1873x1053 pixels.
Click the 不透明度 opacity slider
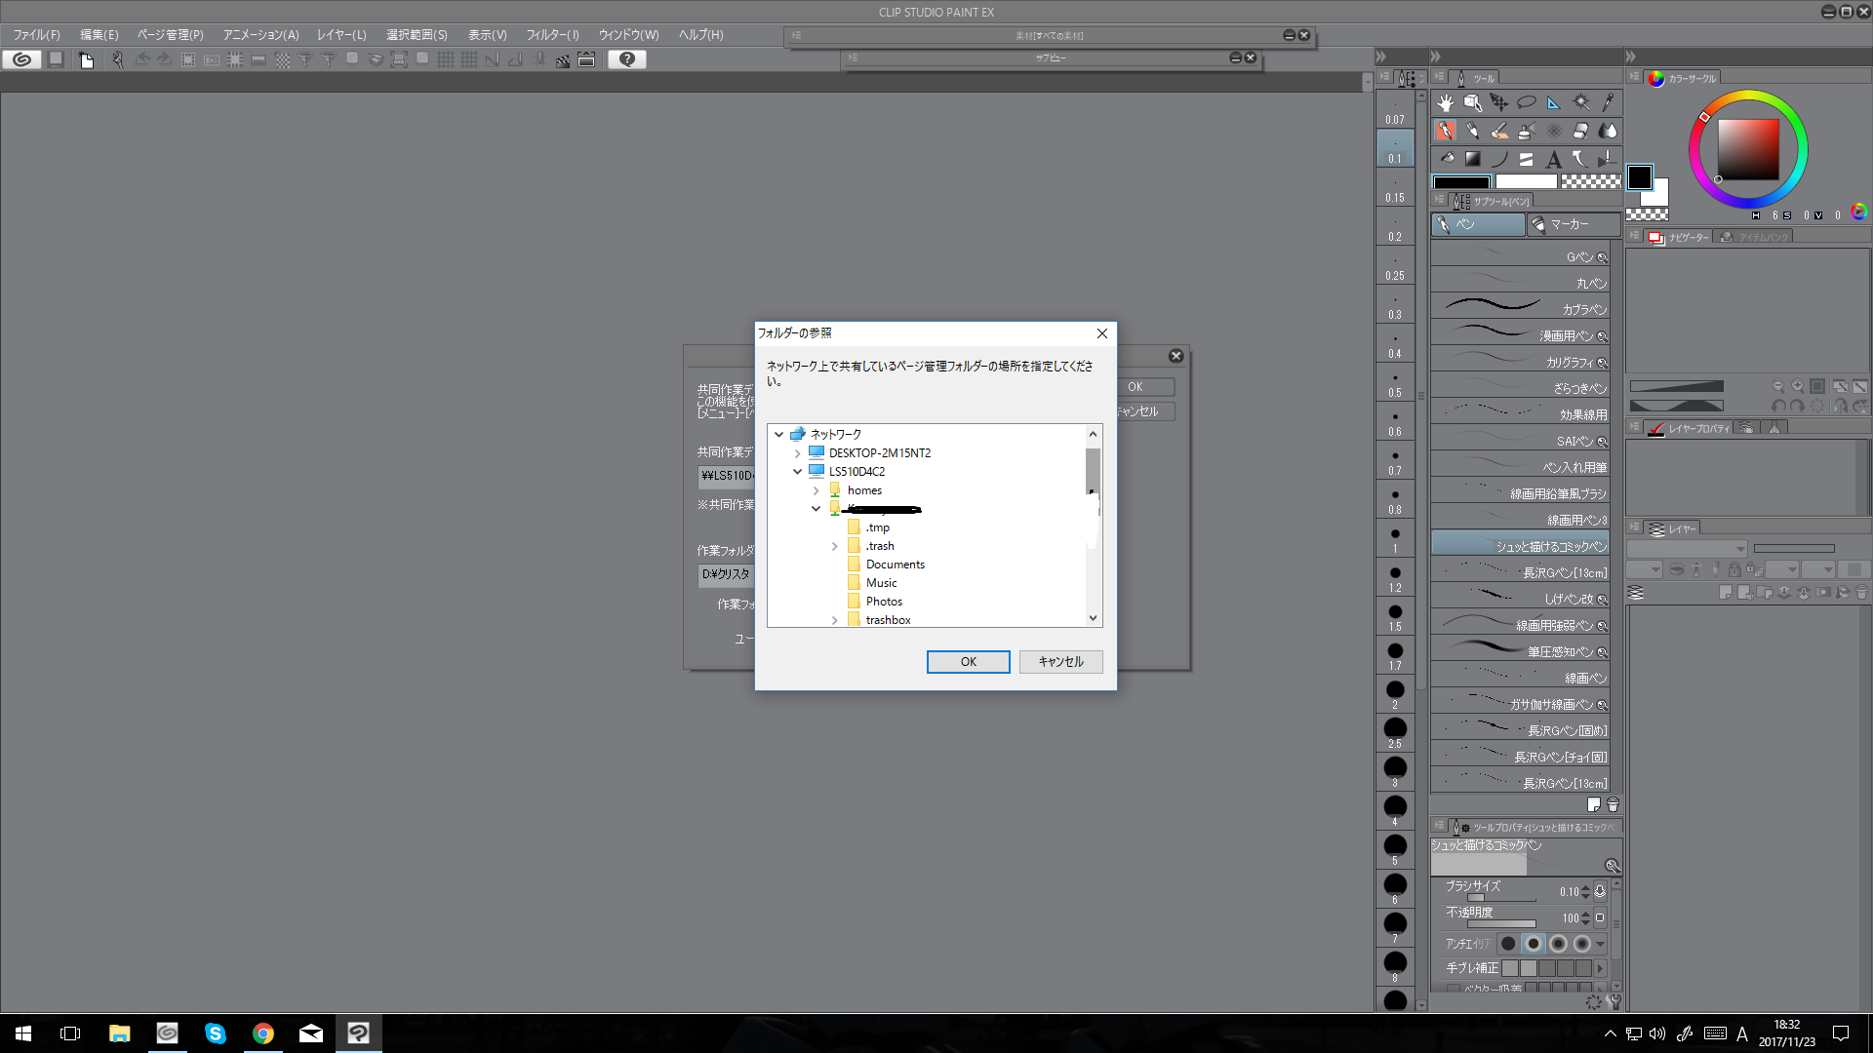coord(1501,923)
